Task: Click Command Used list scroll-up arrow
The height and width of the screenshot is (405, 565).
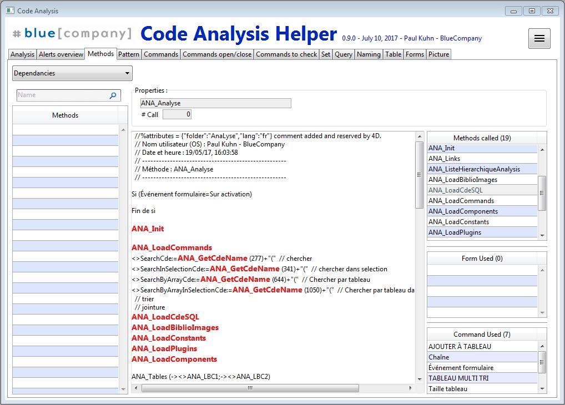Action: tap(542, 346)
